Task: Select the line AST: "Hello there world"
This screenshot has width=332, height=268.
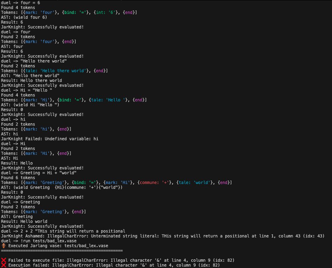Action: [x=30, y=76]
